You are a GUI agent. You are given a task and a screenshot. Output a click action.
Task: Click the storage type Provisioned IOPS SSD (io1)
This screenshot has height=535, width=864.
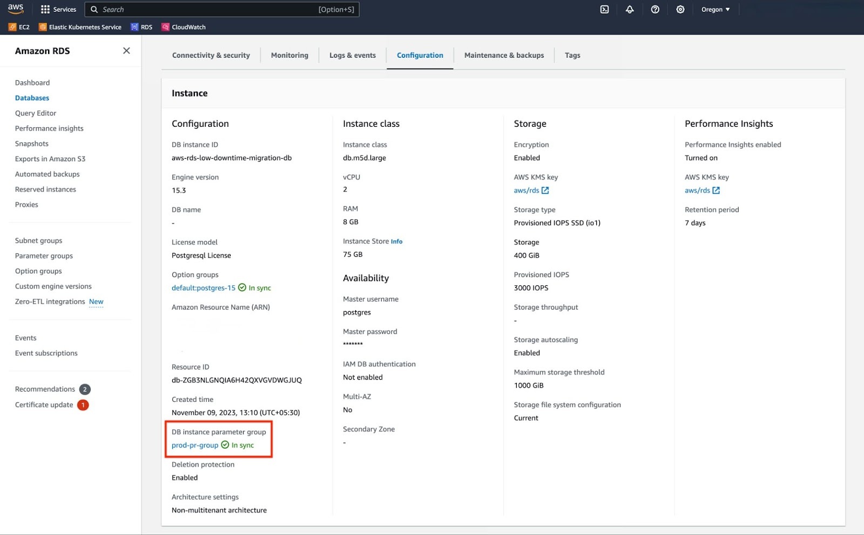pos(557,223)
